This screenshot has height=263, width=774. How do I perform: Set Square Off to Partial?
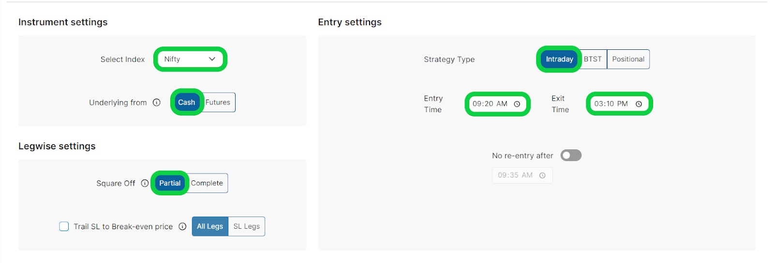click(170, 183)
